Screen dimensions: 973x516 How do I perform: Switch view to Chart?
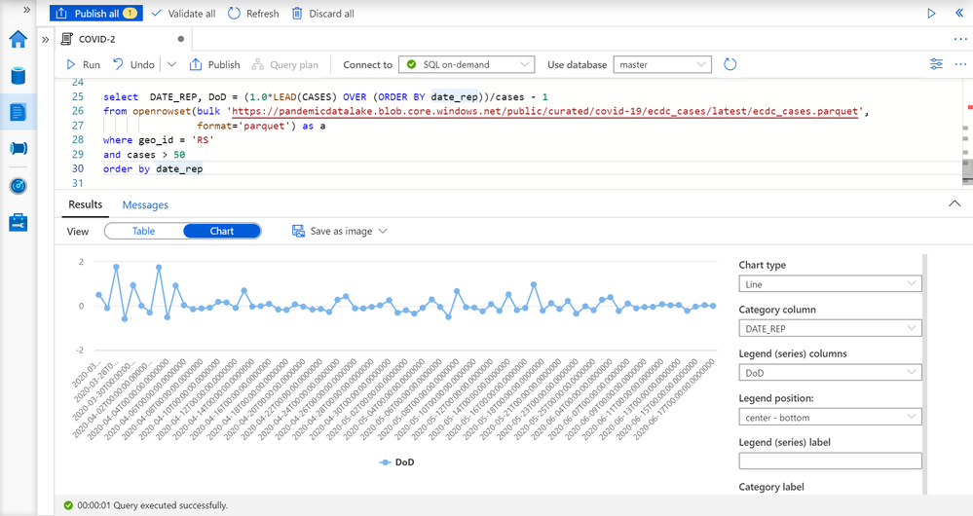pos(221,232)
